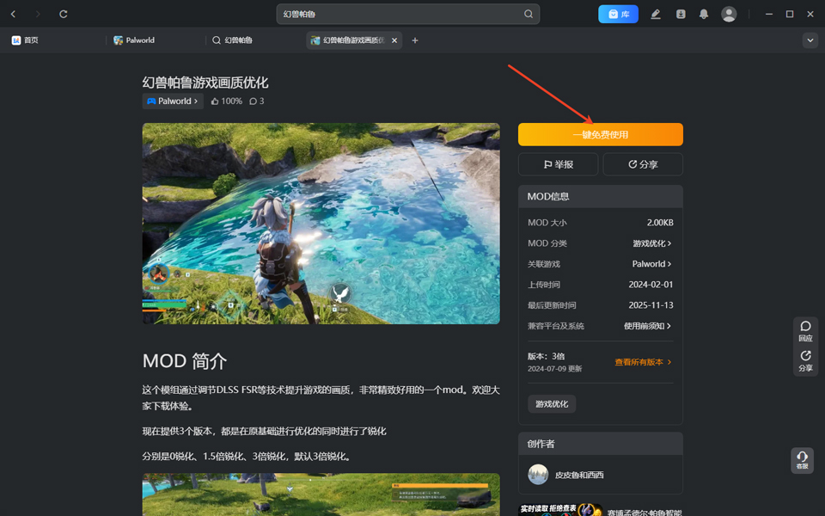Open the user avatar profile icon
This screenshot has height=516, width=825.
point(729,15)
